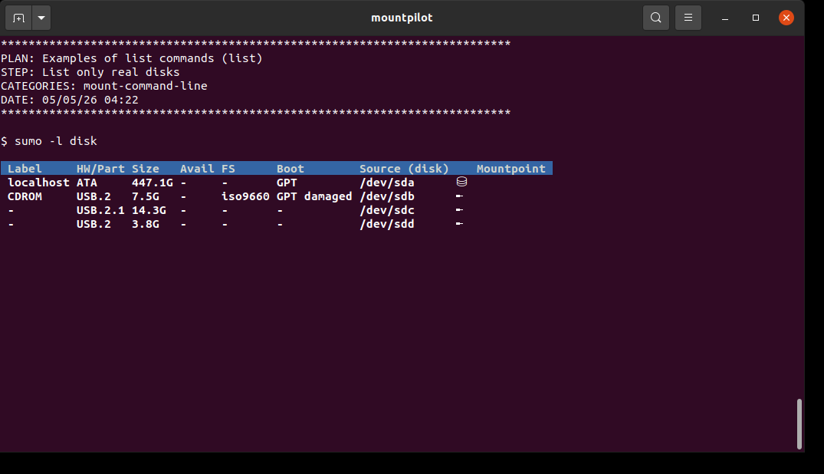Image resolution: width=824 pixels, height=474 pixels.
Task: Click the /dev/sdd source path
Action: click(387, 224)
